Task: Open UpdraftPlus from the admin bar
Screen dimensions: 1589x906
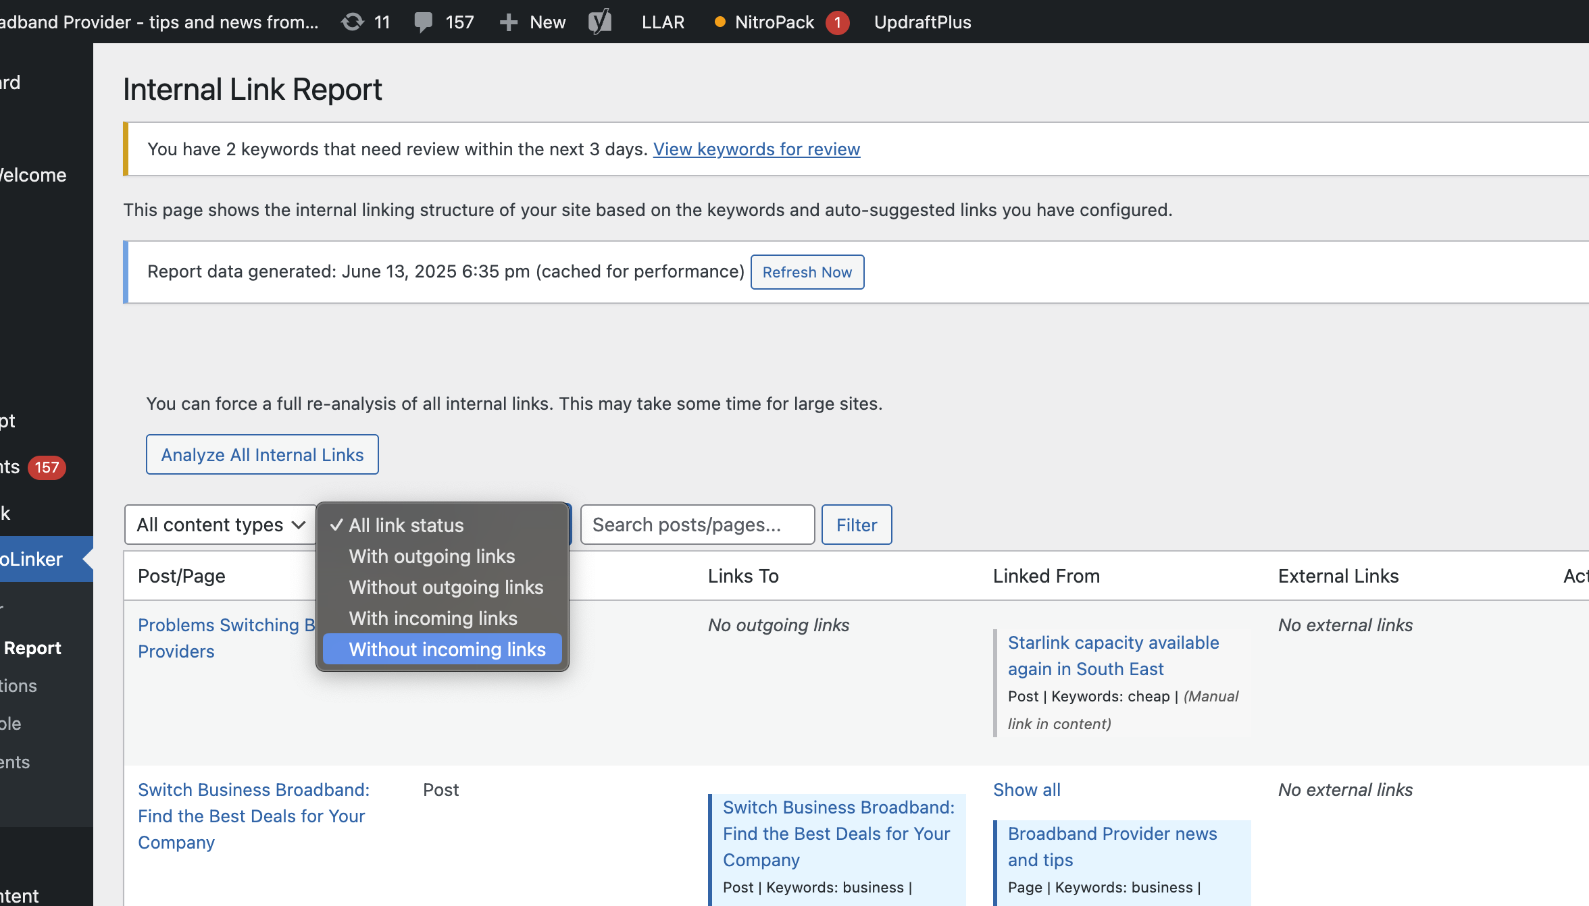Action: pos(923,22)
